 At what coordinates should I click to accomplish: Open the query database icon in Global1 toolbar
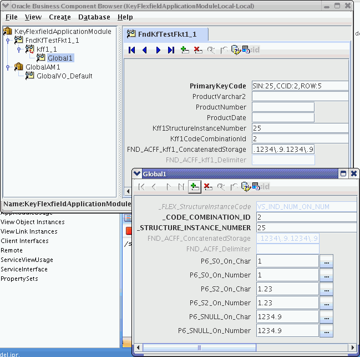tap(245, 186)
